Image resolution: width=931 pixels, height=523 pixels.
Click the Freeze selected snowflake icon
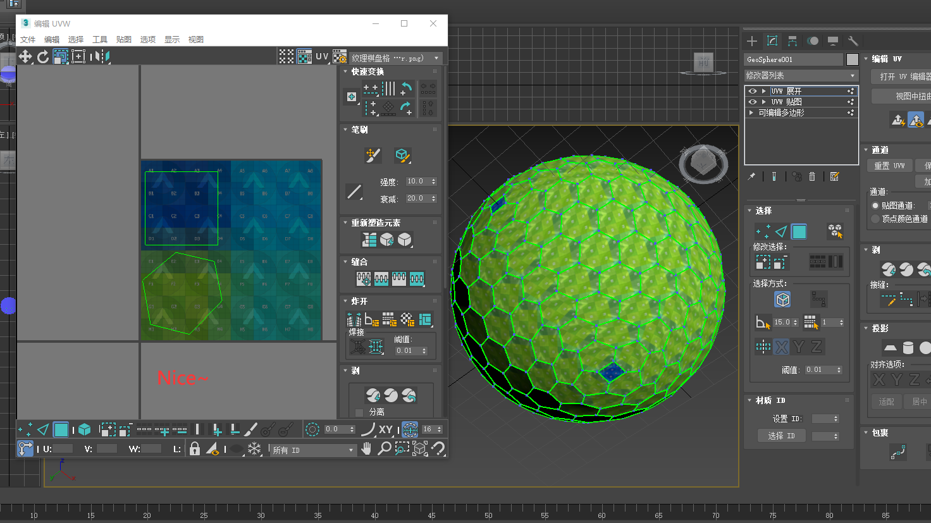254,449
